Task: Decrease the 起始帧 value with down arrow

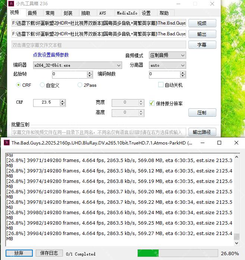Action: coord(90,76)
